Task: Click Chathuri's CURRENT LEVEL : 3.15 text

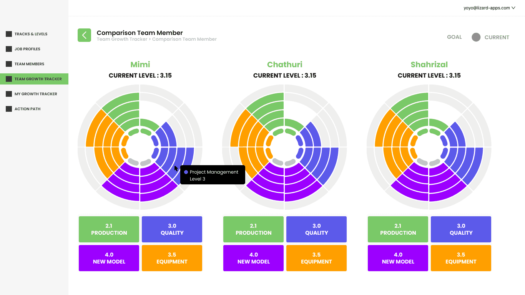Action: click(x=285, y=75)
